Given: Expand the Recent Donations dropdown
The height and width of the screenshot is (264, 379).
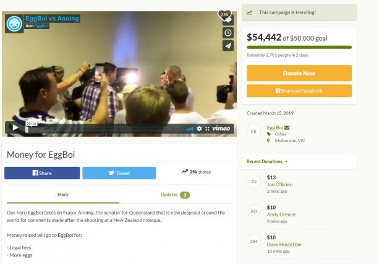Looking at the screenshot, I should (267, 161).
